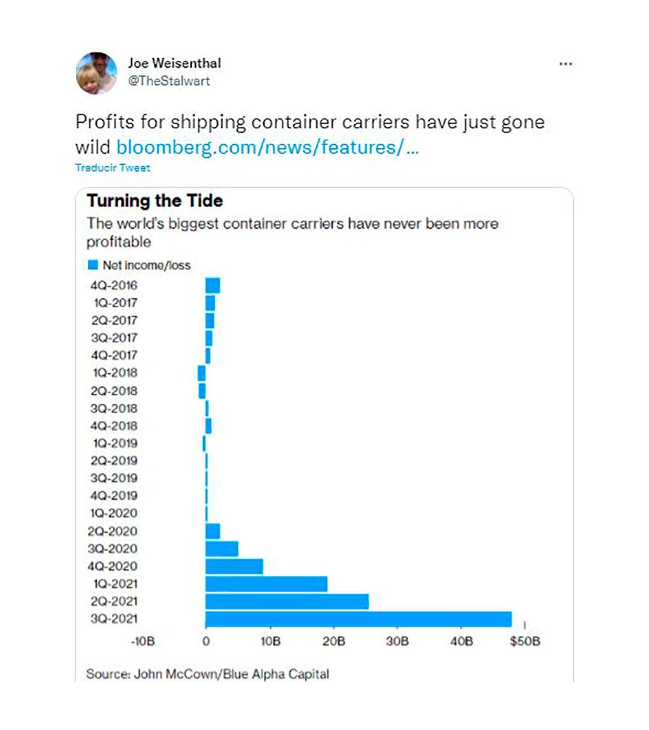The width and height of the screenshot is (649, 730).
Task: Click the 3Q-2021 bar in the chart
Action: (x=358, y=619)
